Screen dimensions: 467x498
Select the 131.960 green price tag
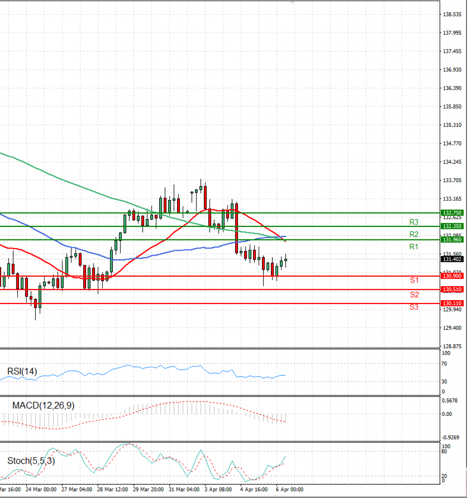pos(452,240)
